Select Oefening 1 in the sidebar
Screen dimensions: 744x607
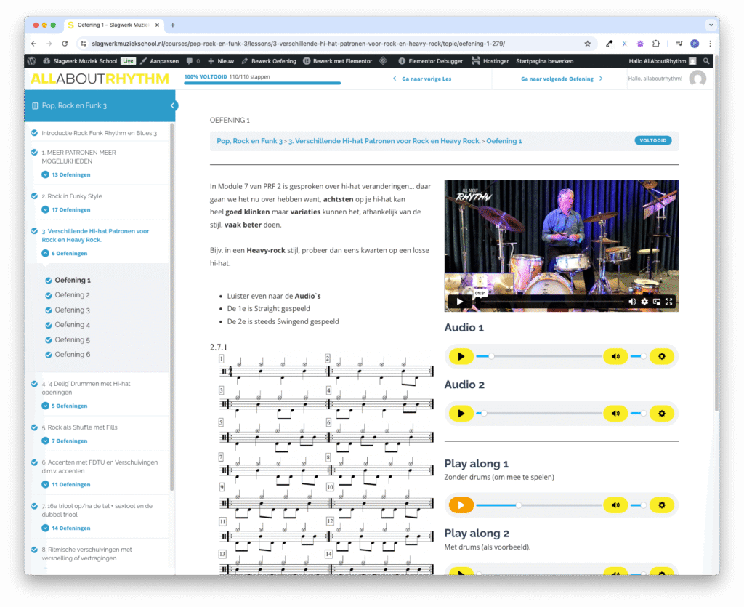pyautogui.click(x=73, y=280)
